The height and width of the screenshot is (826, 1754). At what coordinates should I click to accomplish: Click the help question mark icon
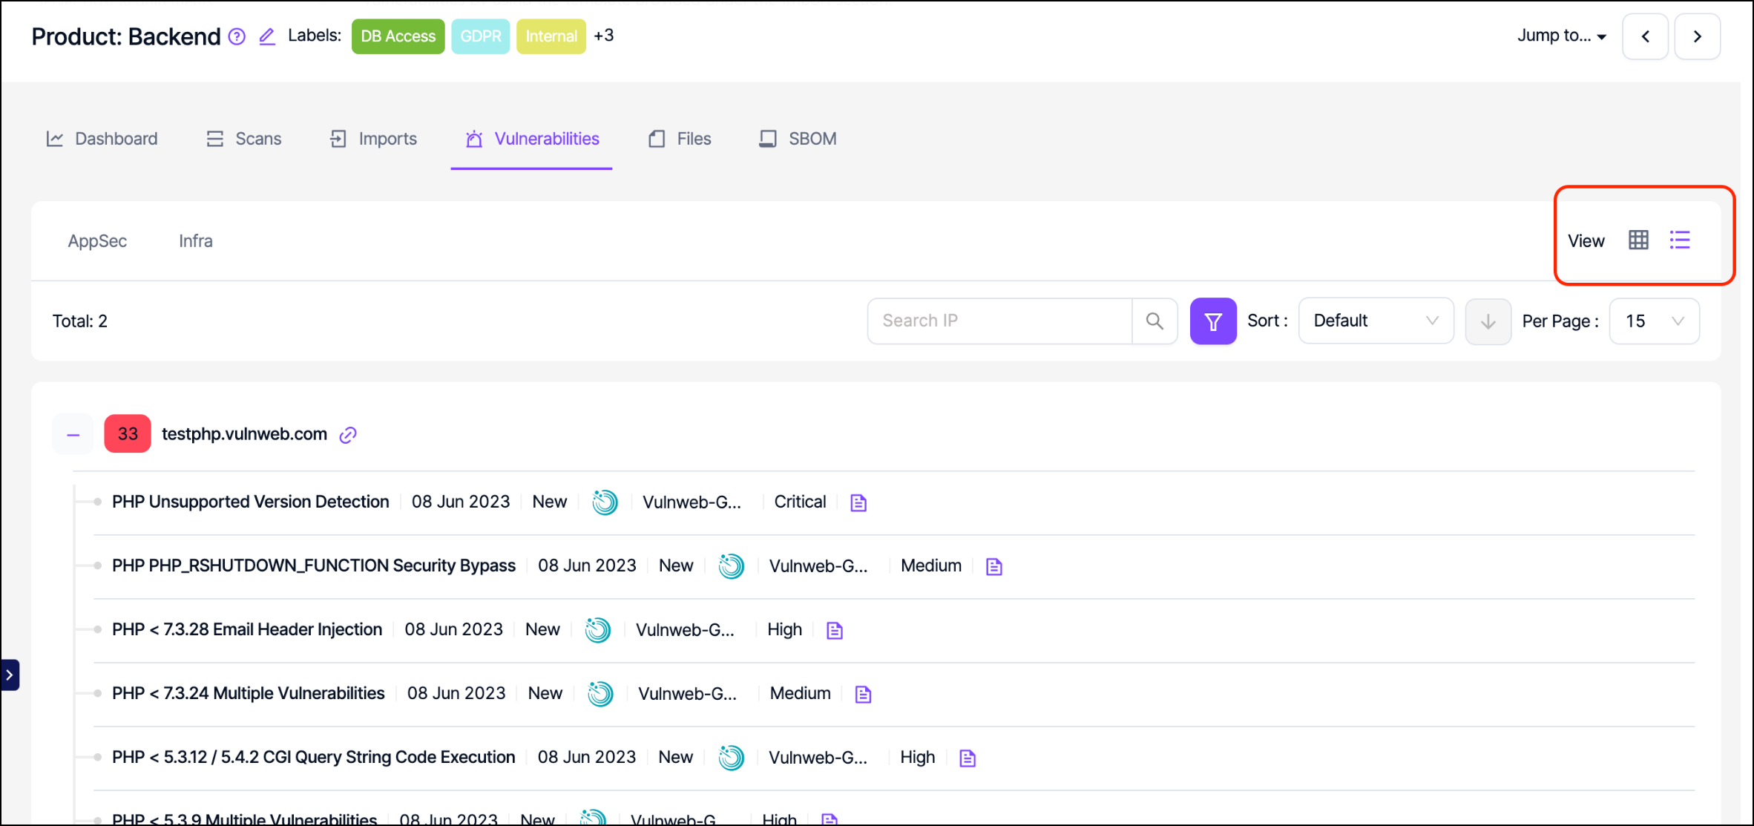point(237,36)
